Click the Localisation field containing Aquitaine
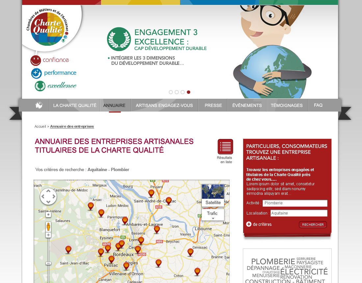This screenshot has width=362, height=283. tap(299, 213)
